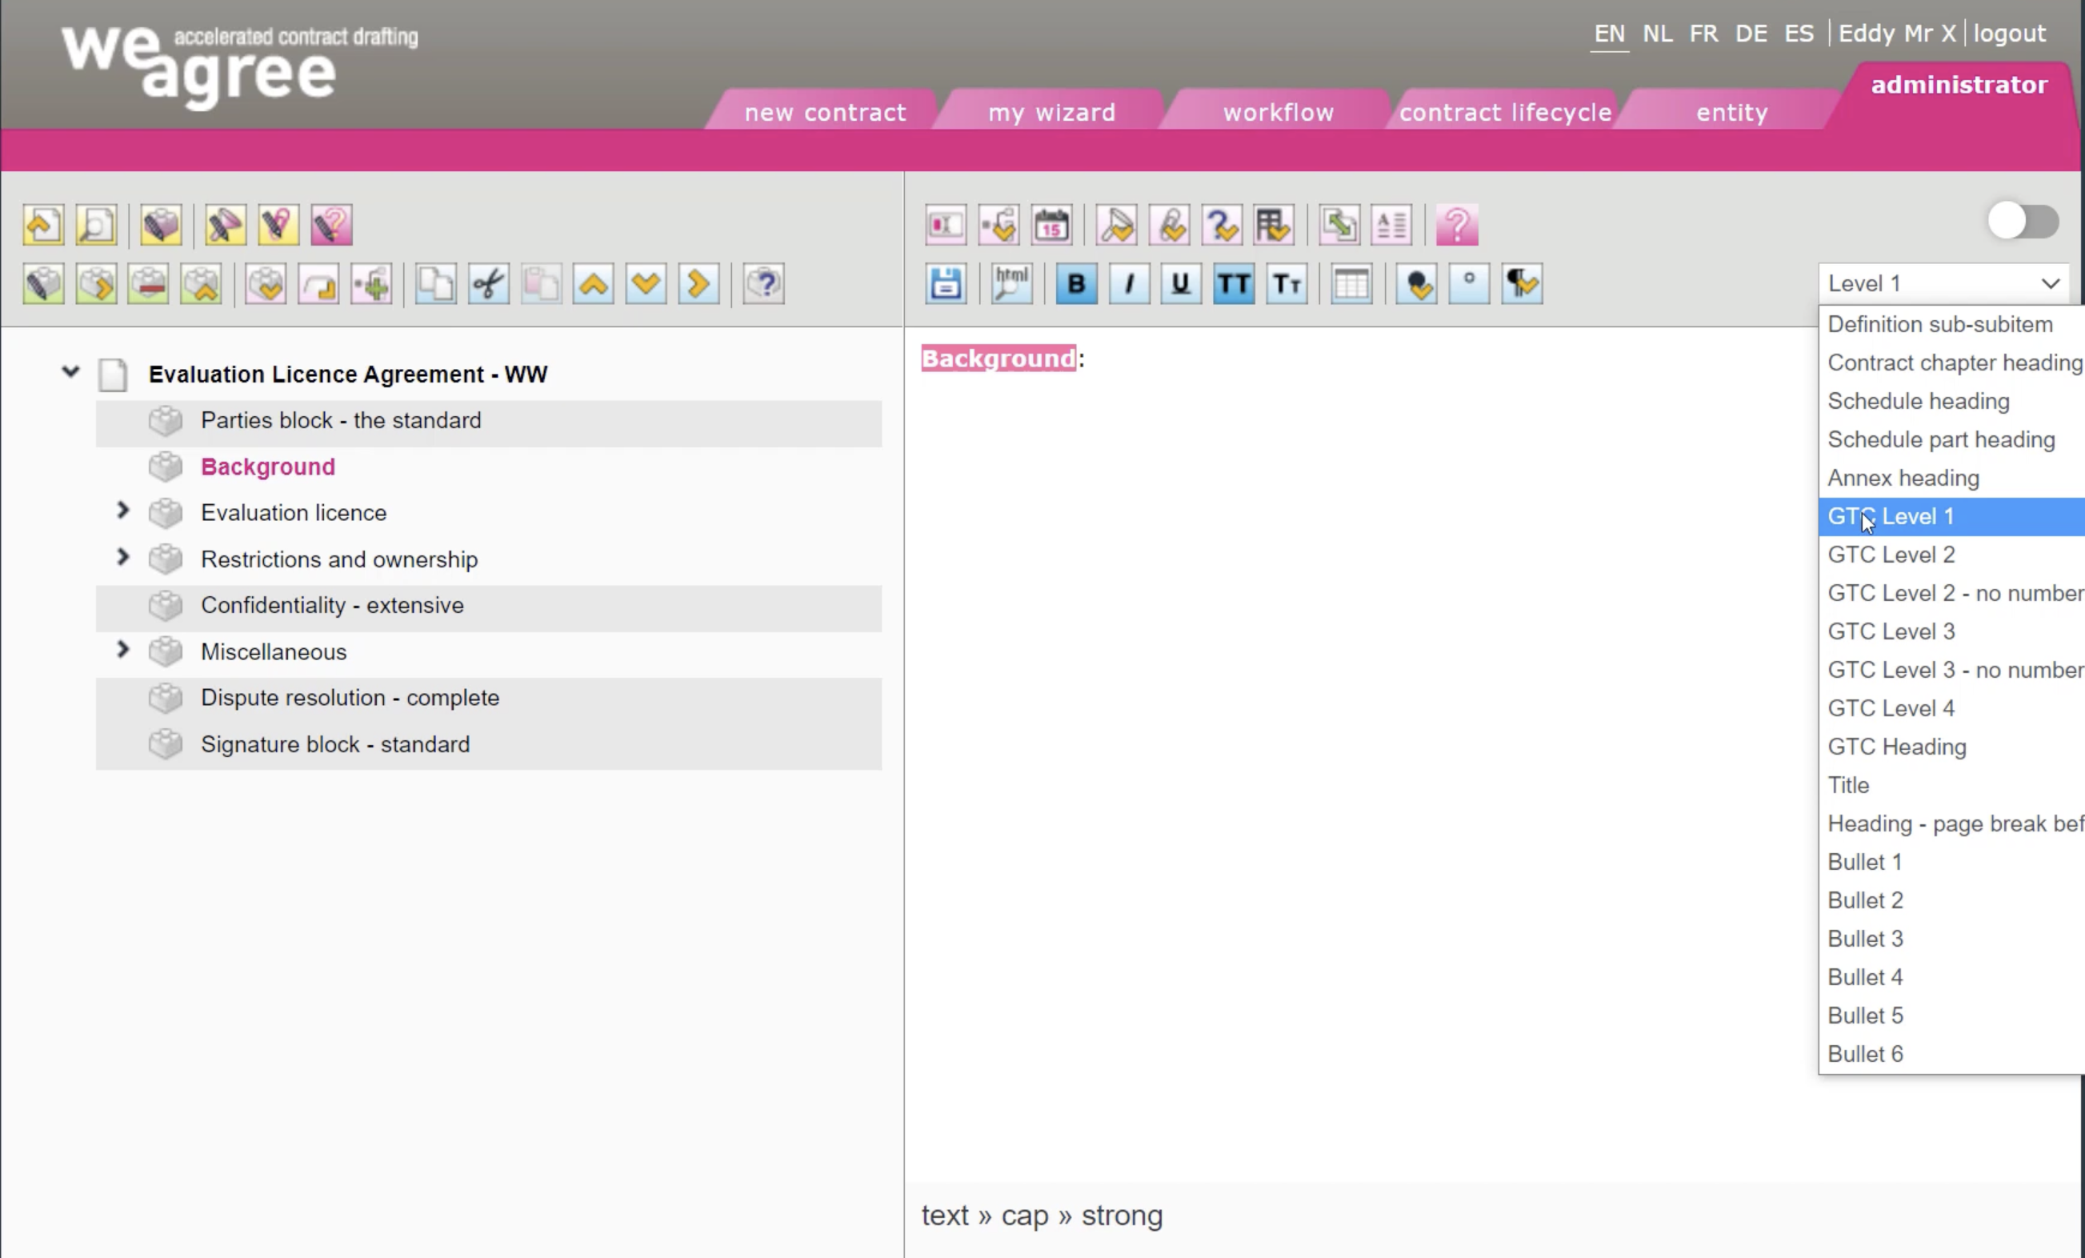Click the move down arrow icon
2085x1258 pixels.
646,283
